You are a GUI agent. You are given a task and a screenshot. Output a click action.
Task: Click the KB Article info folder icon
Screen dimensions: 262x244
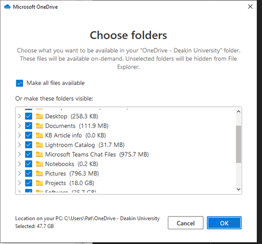coord(39,135)
